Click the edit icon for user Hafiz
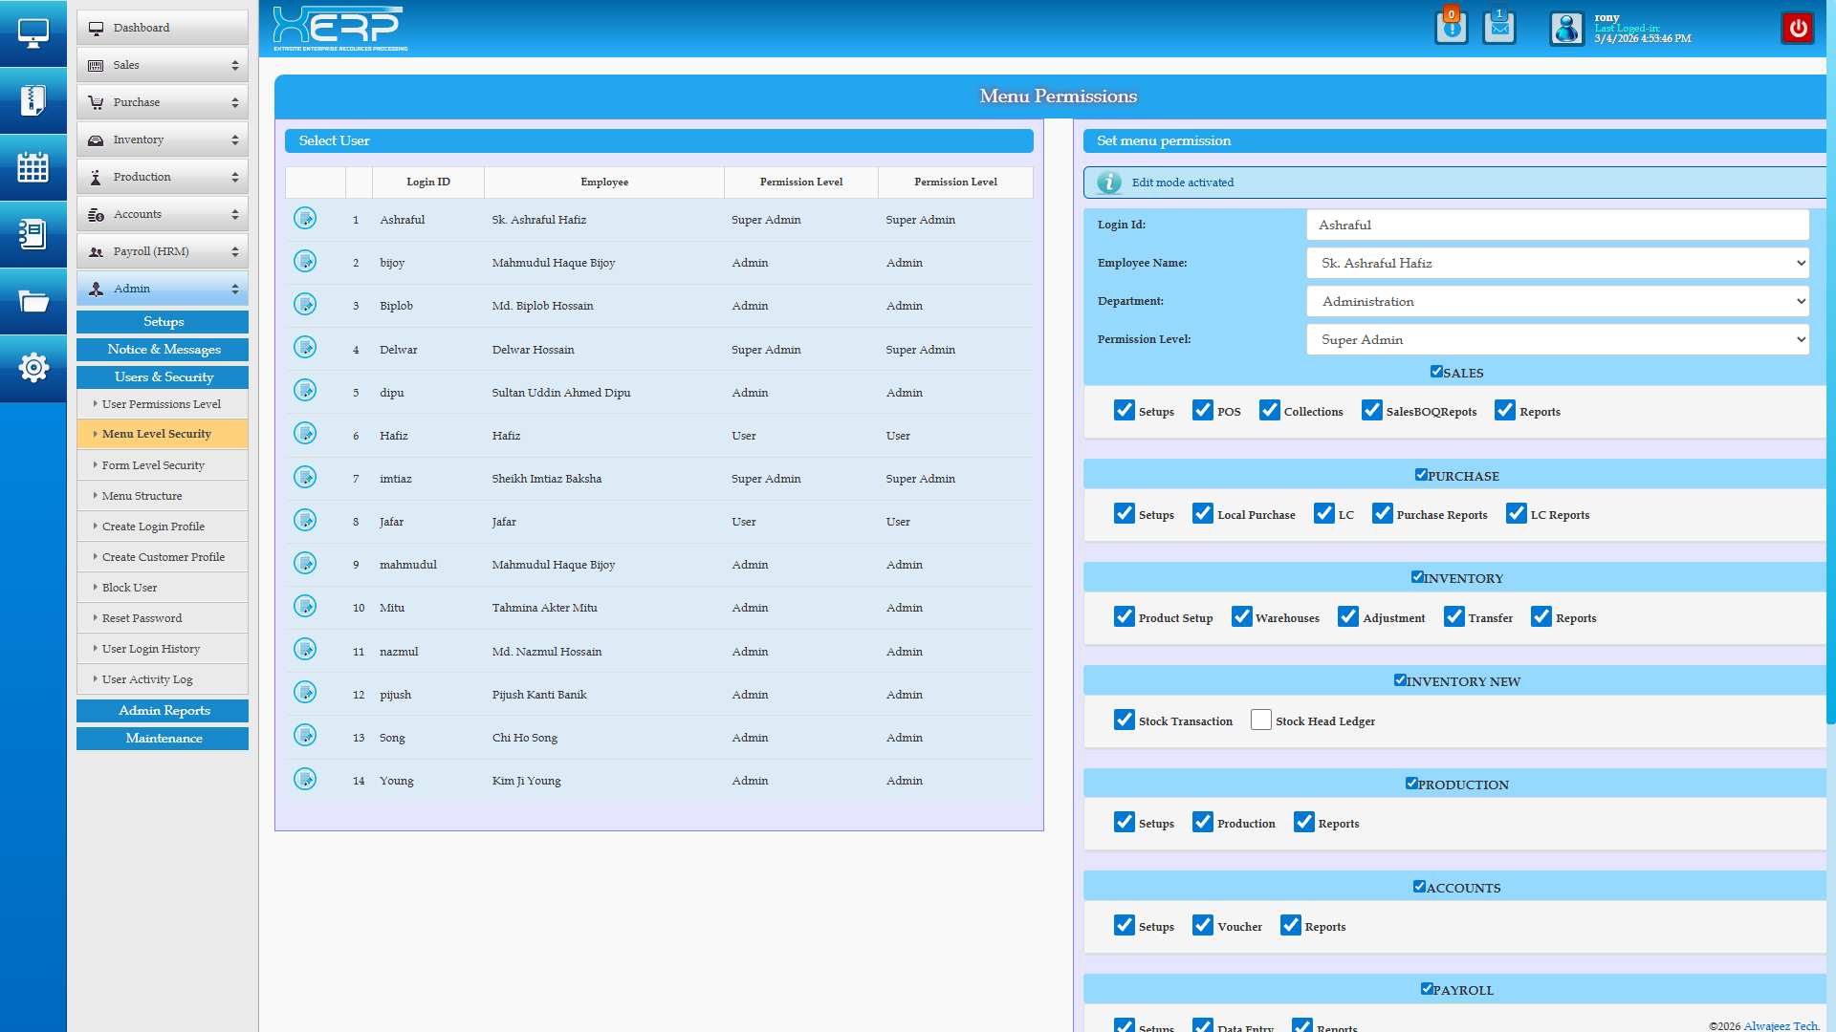Screen dimensions: 1836x1032 coord(305,435)
